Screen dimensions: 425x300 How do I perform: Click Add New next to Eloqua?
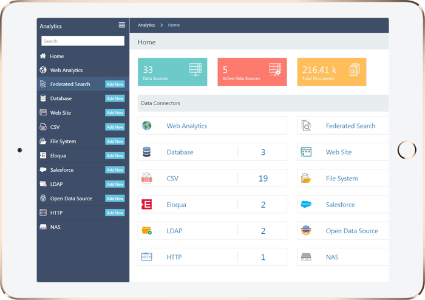(x=115, y=155)
